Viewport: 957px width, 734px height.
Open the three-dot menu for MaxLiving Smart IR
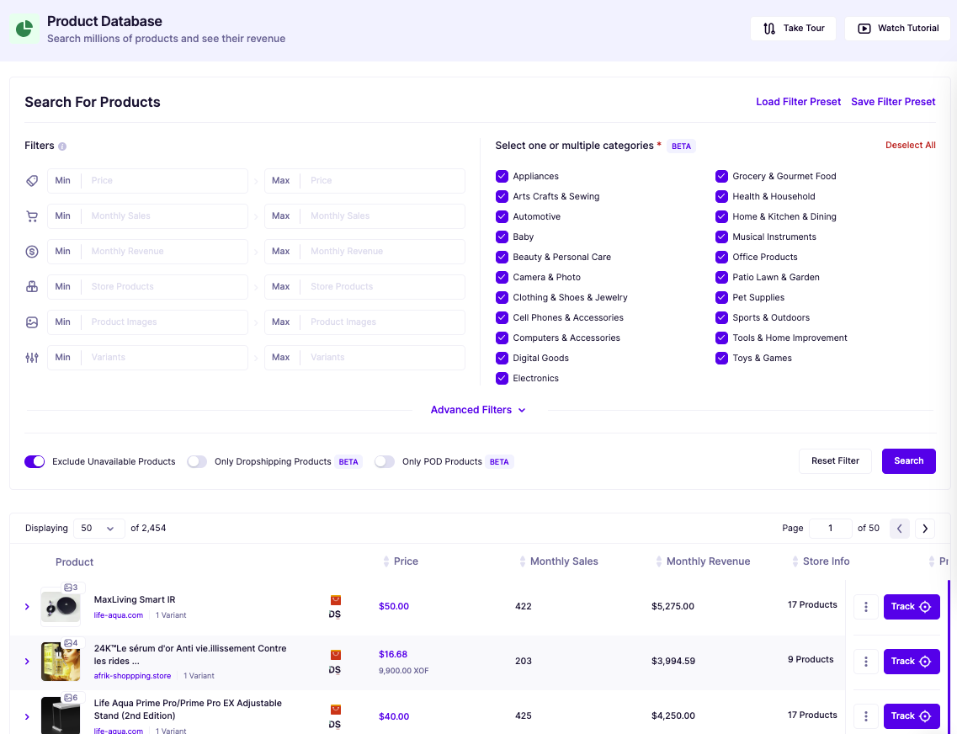(x=865, y=606)
